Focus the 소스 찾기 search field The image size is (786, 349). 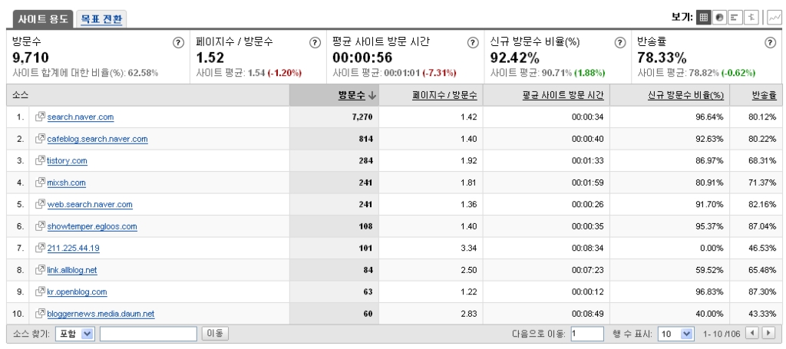148,334
